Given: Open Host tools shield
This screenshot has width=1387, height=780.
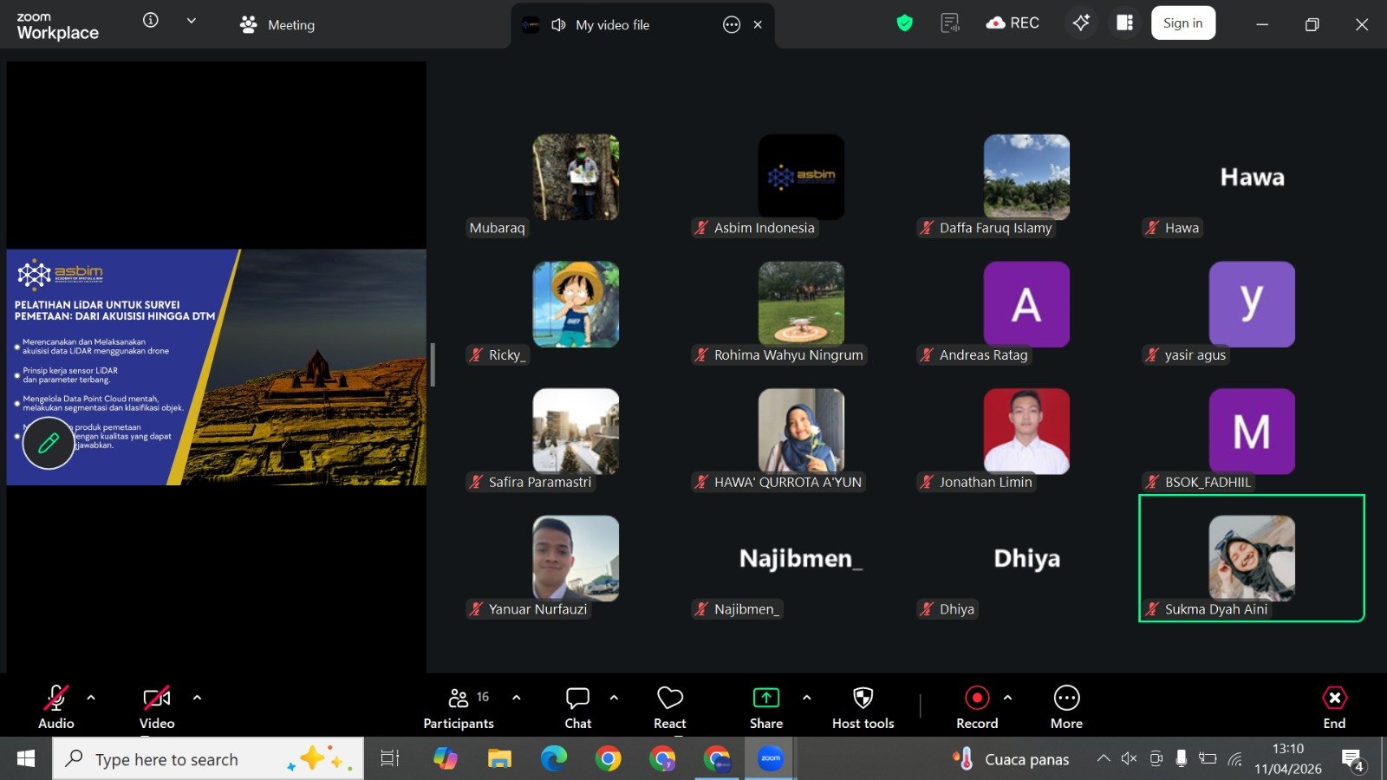Looking at the screenshot, I should (863, 707).
